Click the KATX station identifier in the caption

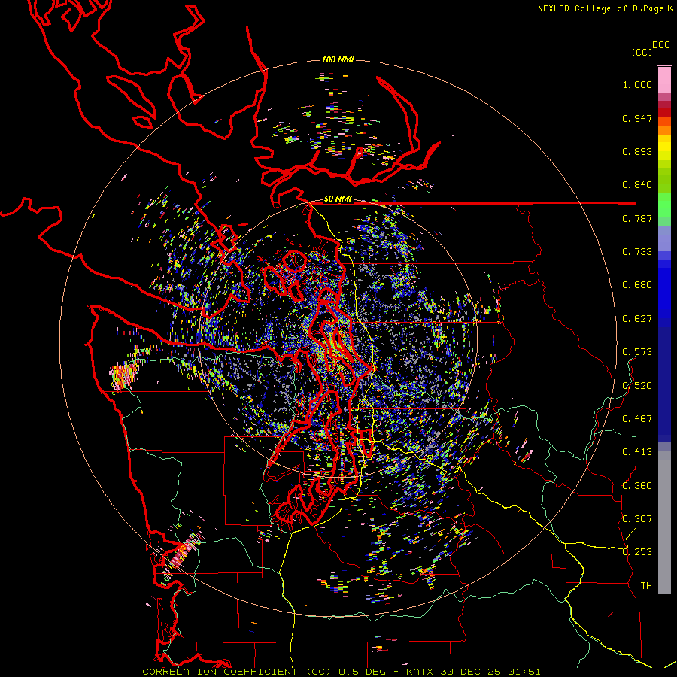(421, 672)
